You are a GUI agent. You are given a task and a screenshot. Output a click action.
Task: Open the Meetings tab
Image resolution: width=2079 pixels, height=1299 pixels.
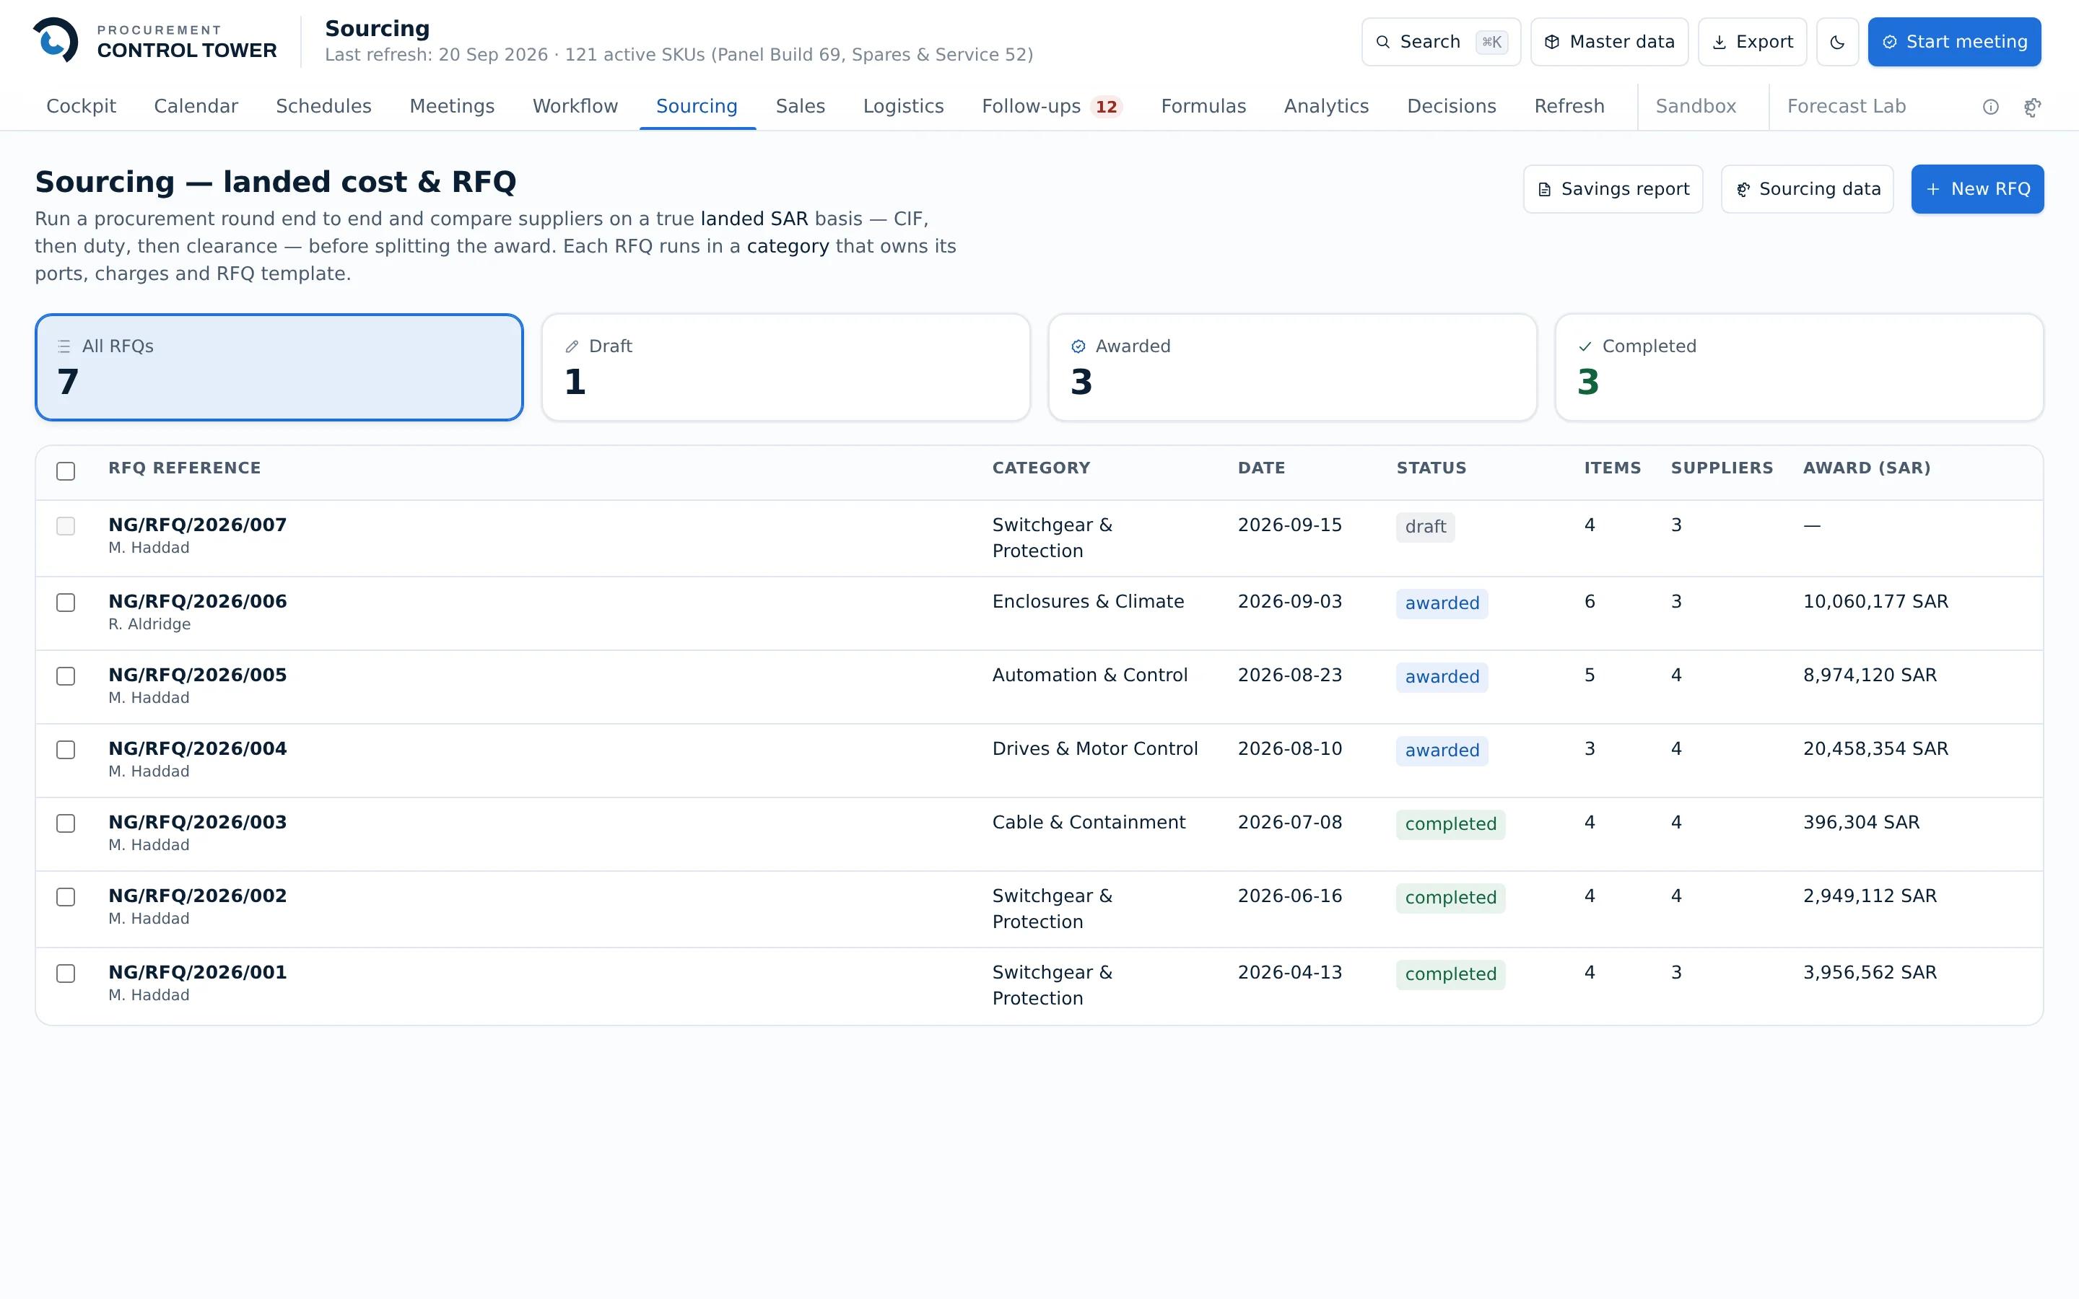pos(452,107)
